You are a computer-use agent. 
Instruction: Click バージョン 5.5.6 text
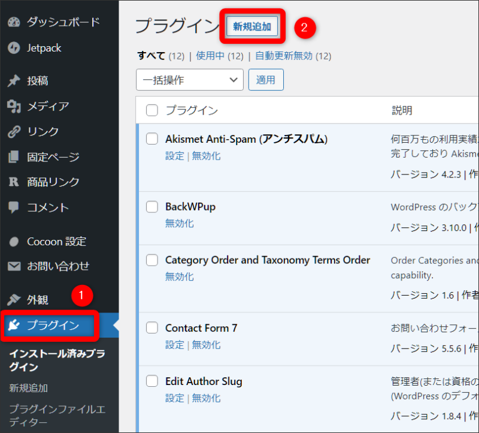(x=426, y=348)
